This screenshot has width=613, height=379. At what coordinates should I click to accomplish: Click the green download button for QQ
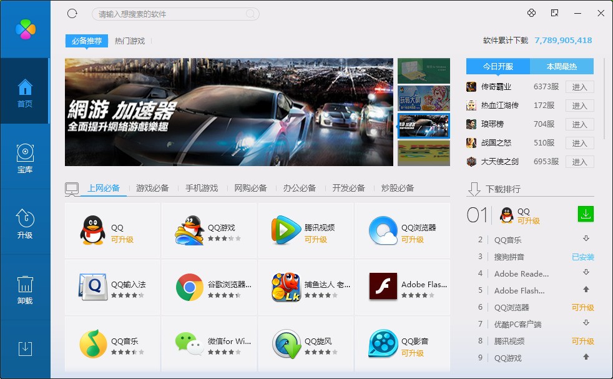point(586,214)
